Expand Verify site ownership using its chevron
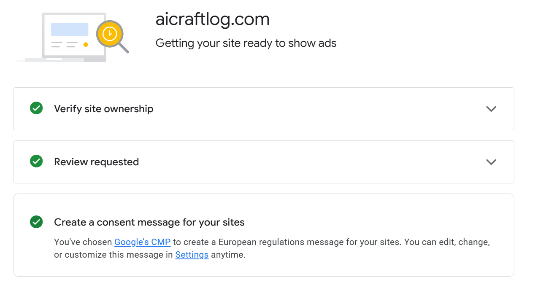 (x=491, y=109)
